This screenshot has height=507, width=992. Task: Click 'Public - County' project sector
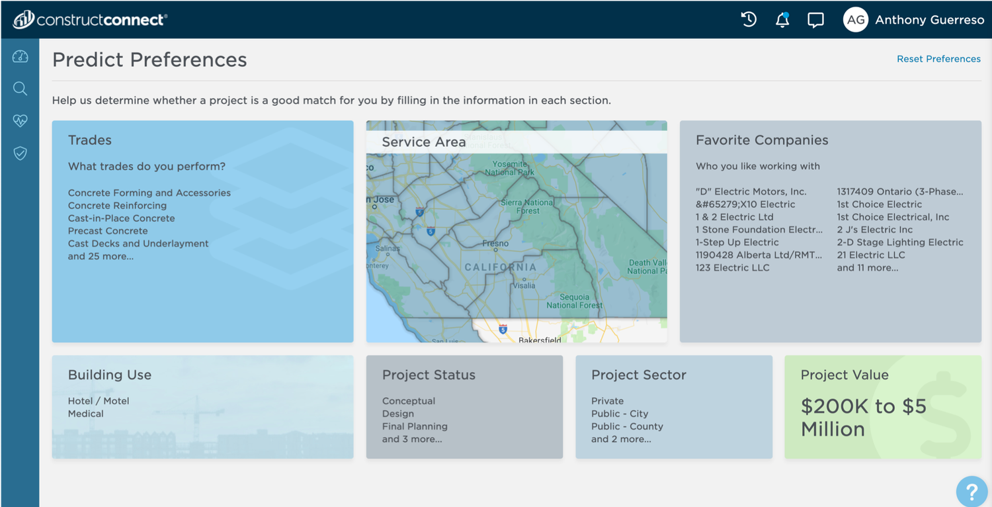627,426
